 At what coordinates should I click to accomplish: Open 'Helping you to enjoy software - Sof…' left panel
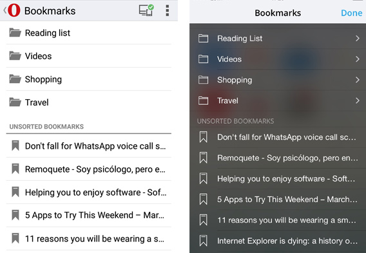(96, 192)
